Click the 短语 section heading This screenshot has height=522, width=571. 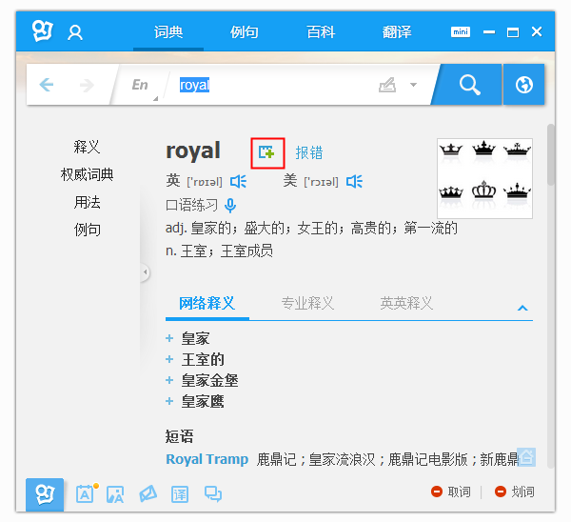pyautogui.click(x=179, y=436)
